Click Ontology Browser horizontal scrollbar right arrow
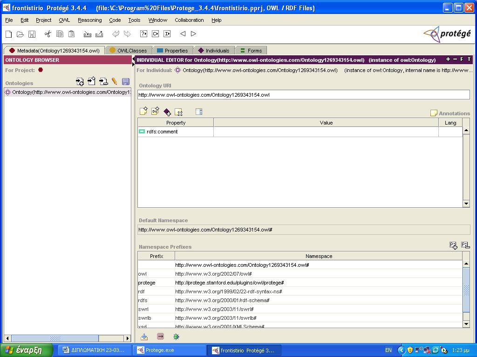The height and width of the screenshot is (357, 477). (128, 338)
